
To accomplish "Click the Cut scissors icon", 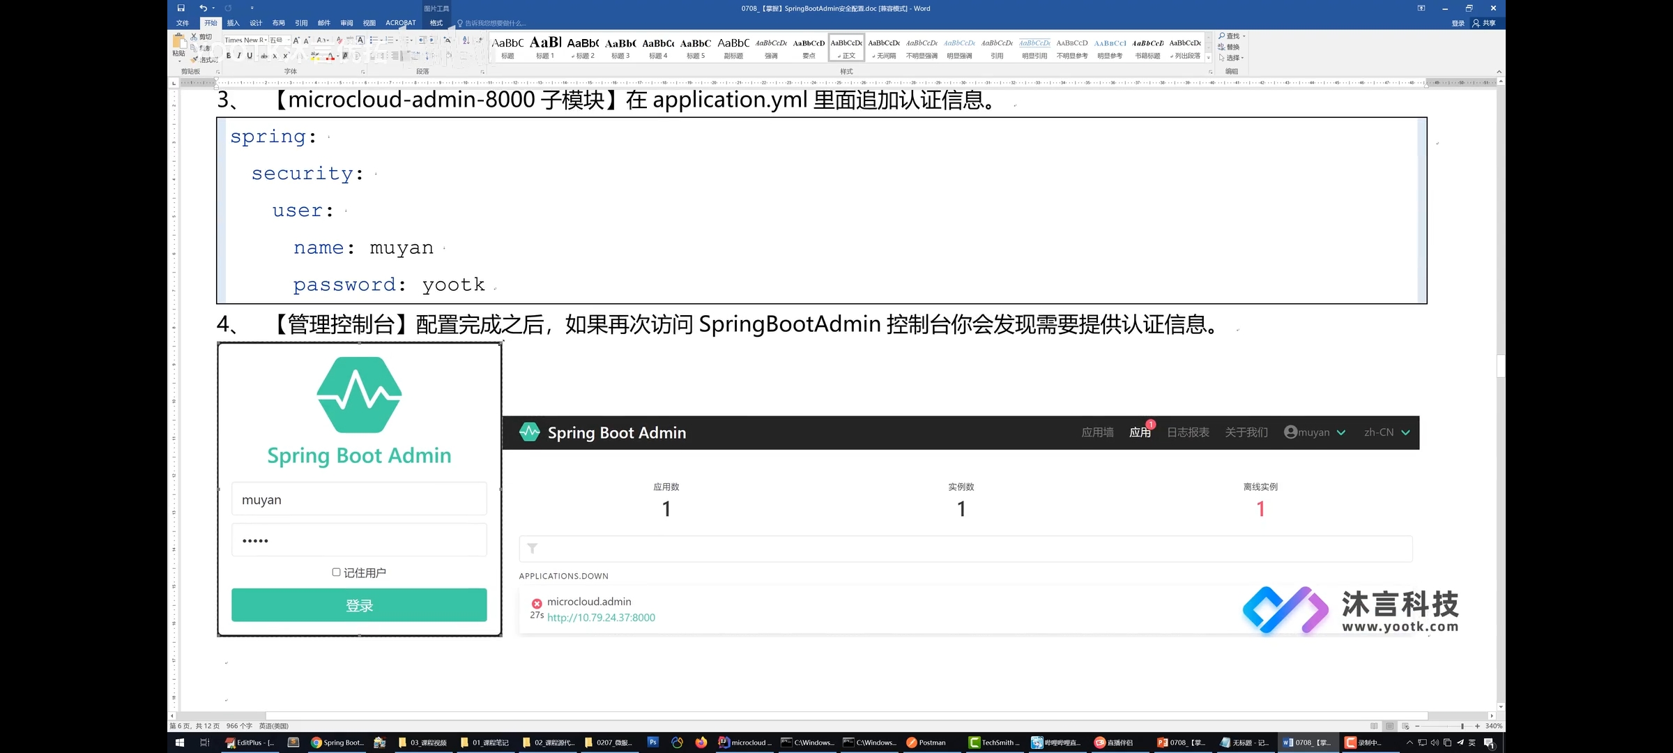I will 194,36.
